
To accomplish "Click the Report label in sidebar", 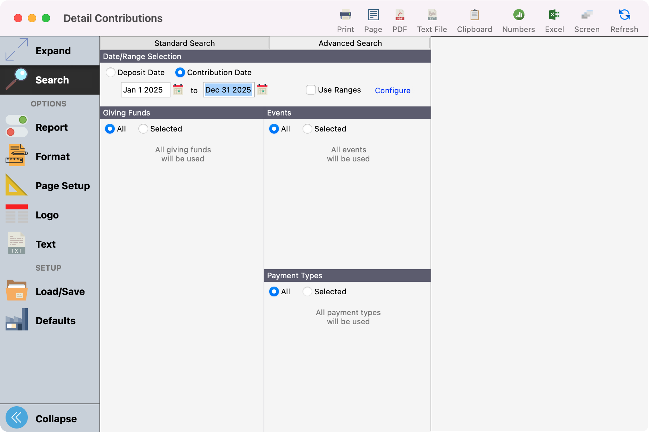I will click(51, 127).
